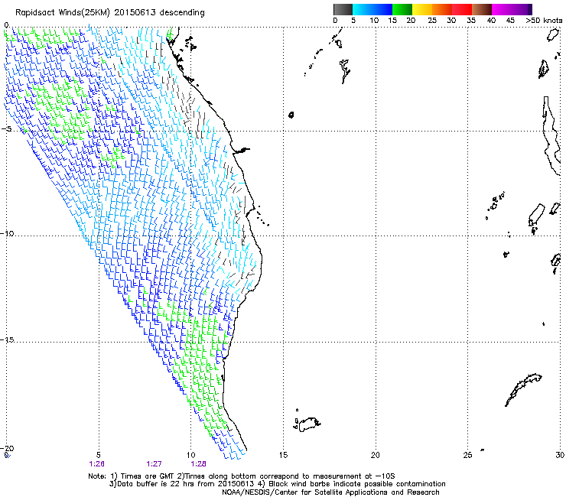Click the '-5' latitude axis label
The width and height of the screenshot is (566, 497).
point(6,129)
